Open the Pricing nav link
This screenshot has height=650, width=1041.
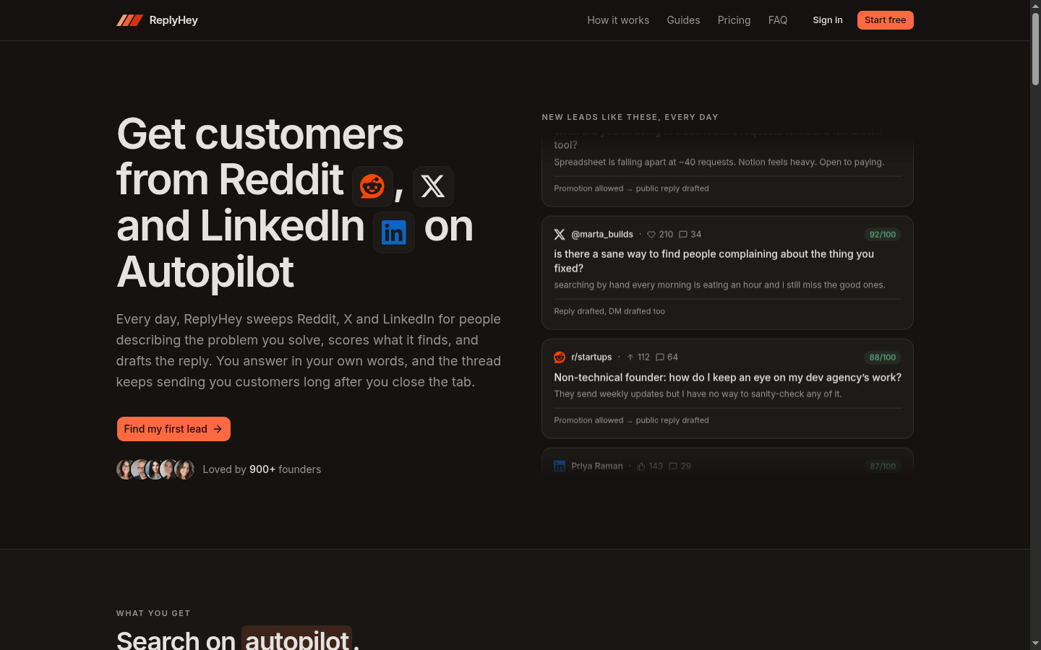(734, 20)
